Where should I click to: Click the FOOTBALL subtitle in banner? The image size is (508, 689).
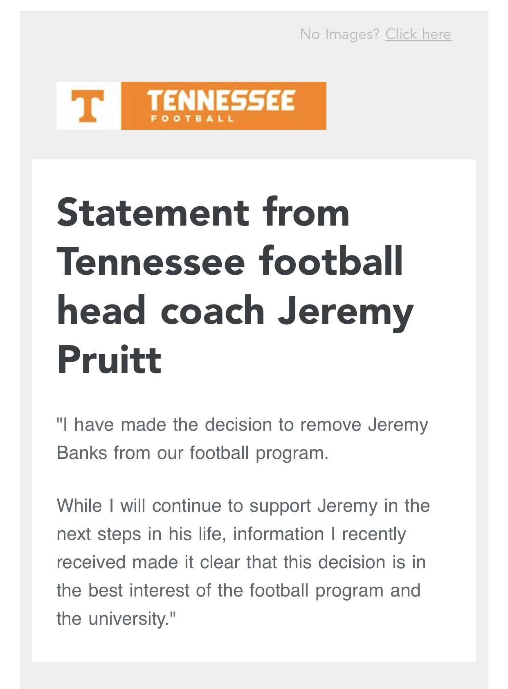192,119
